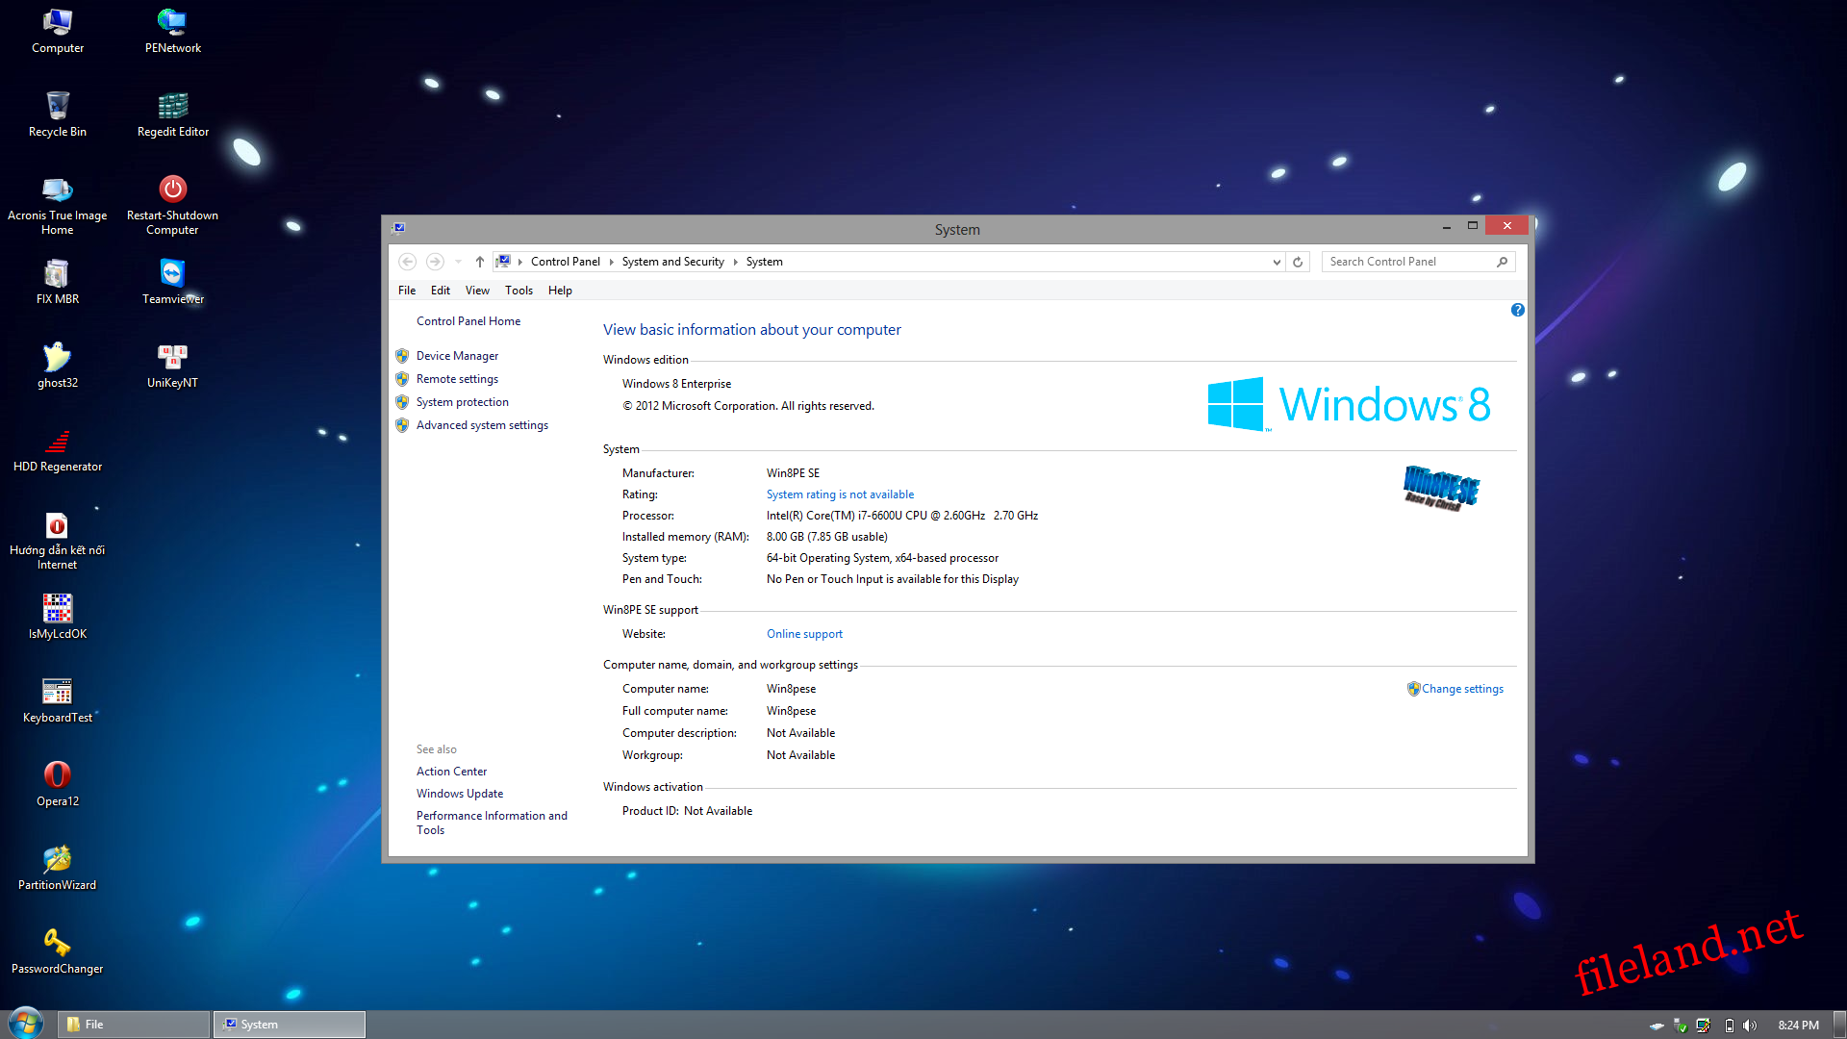The image size is (1847, 1039).
Task: Open the HDD Regenerator icon
Action: (x=57, y=442)
